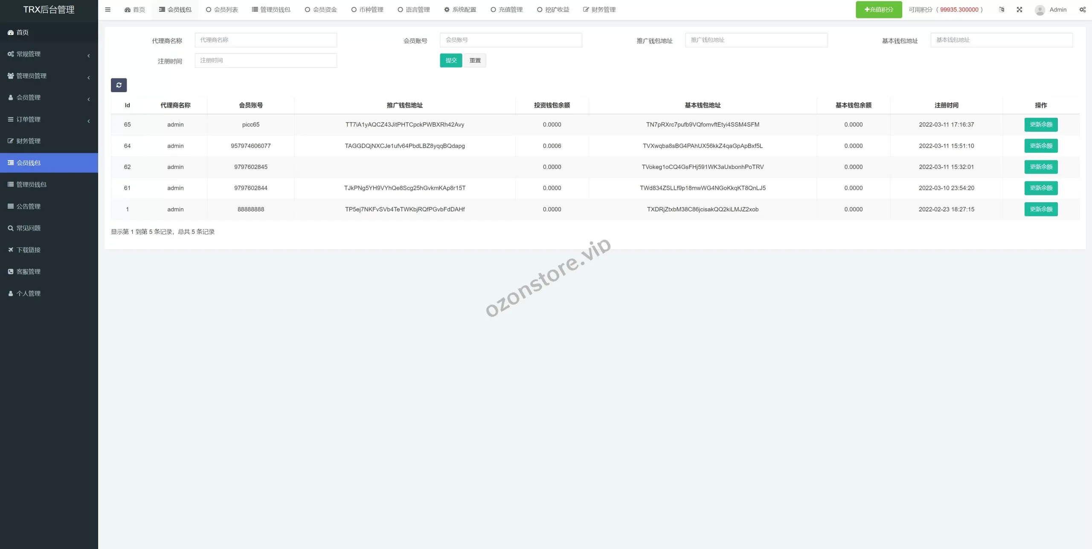
Task: Expand the 会员管理 sidebar section
Action: pyautogui.click(x=88, y=99)
